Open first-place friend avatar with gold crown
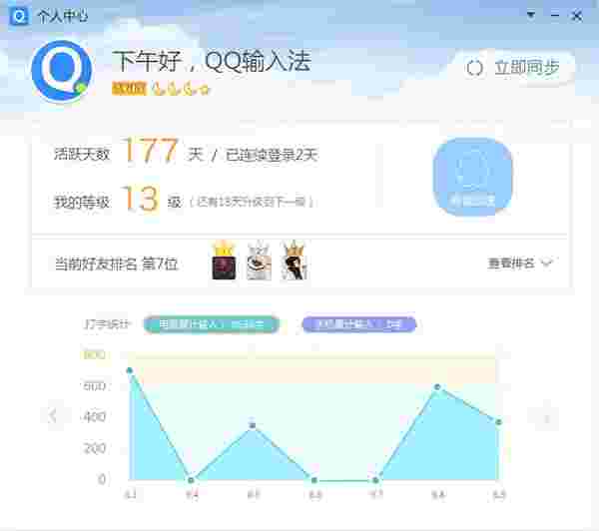 [224, 261]
